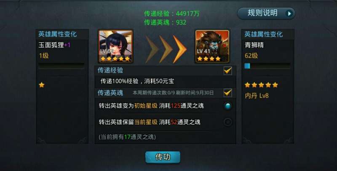Image resolution: width=337 pixels, height=171 pixels.
Task: Tap the 玉面狐狸 hero portrait
Action: tap(115, 46)
